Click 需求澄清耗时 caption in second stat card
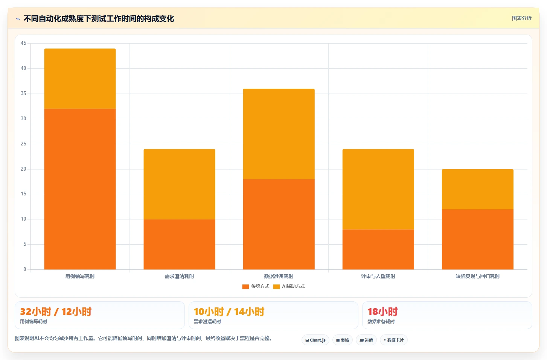This screenshot has width=547, height=360. (x=207, y=322)
